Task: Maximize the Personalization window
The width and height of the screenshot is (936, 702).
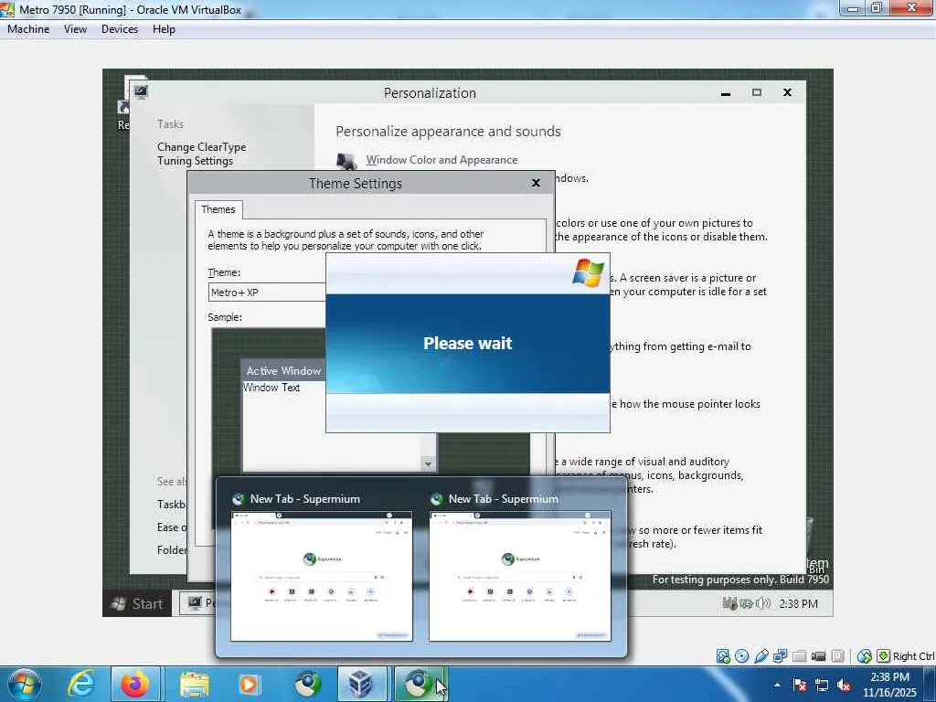Action: click(756, 92)
